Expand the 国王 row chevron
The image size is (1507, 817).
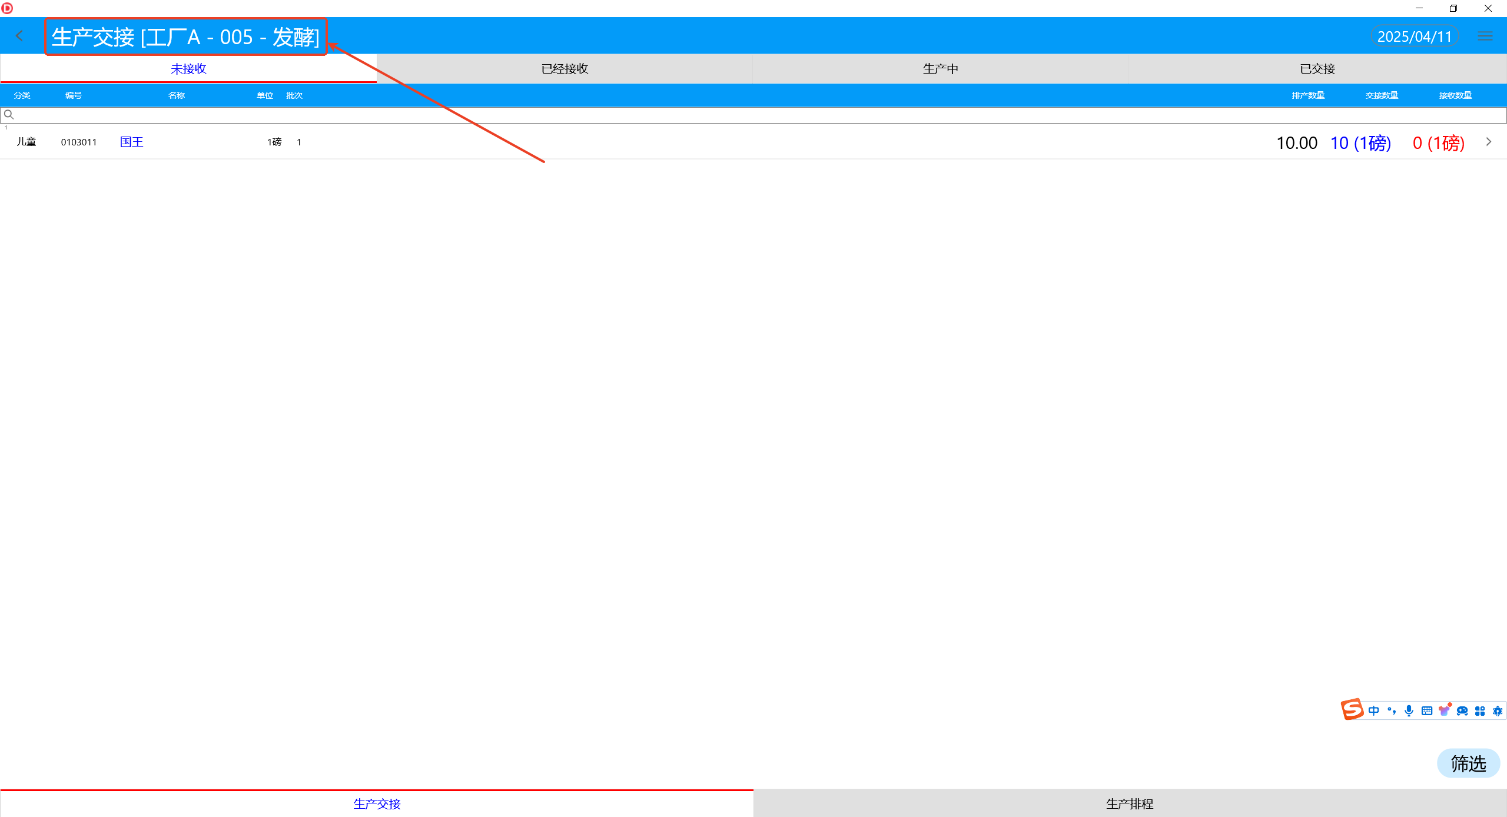pos(1489,142)
